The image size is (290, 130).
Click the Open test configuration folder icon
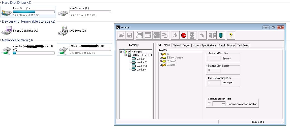pos(121,35)
